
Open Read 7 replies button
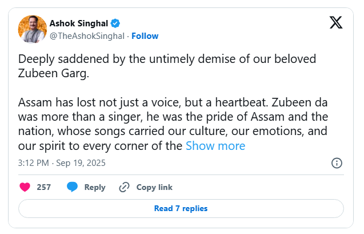click(181, 208)
